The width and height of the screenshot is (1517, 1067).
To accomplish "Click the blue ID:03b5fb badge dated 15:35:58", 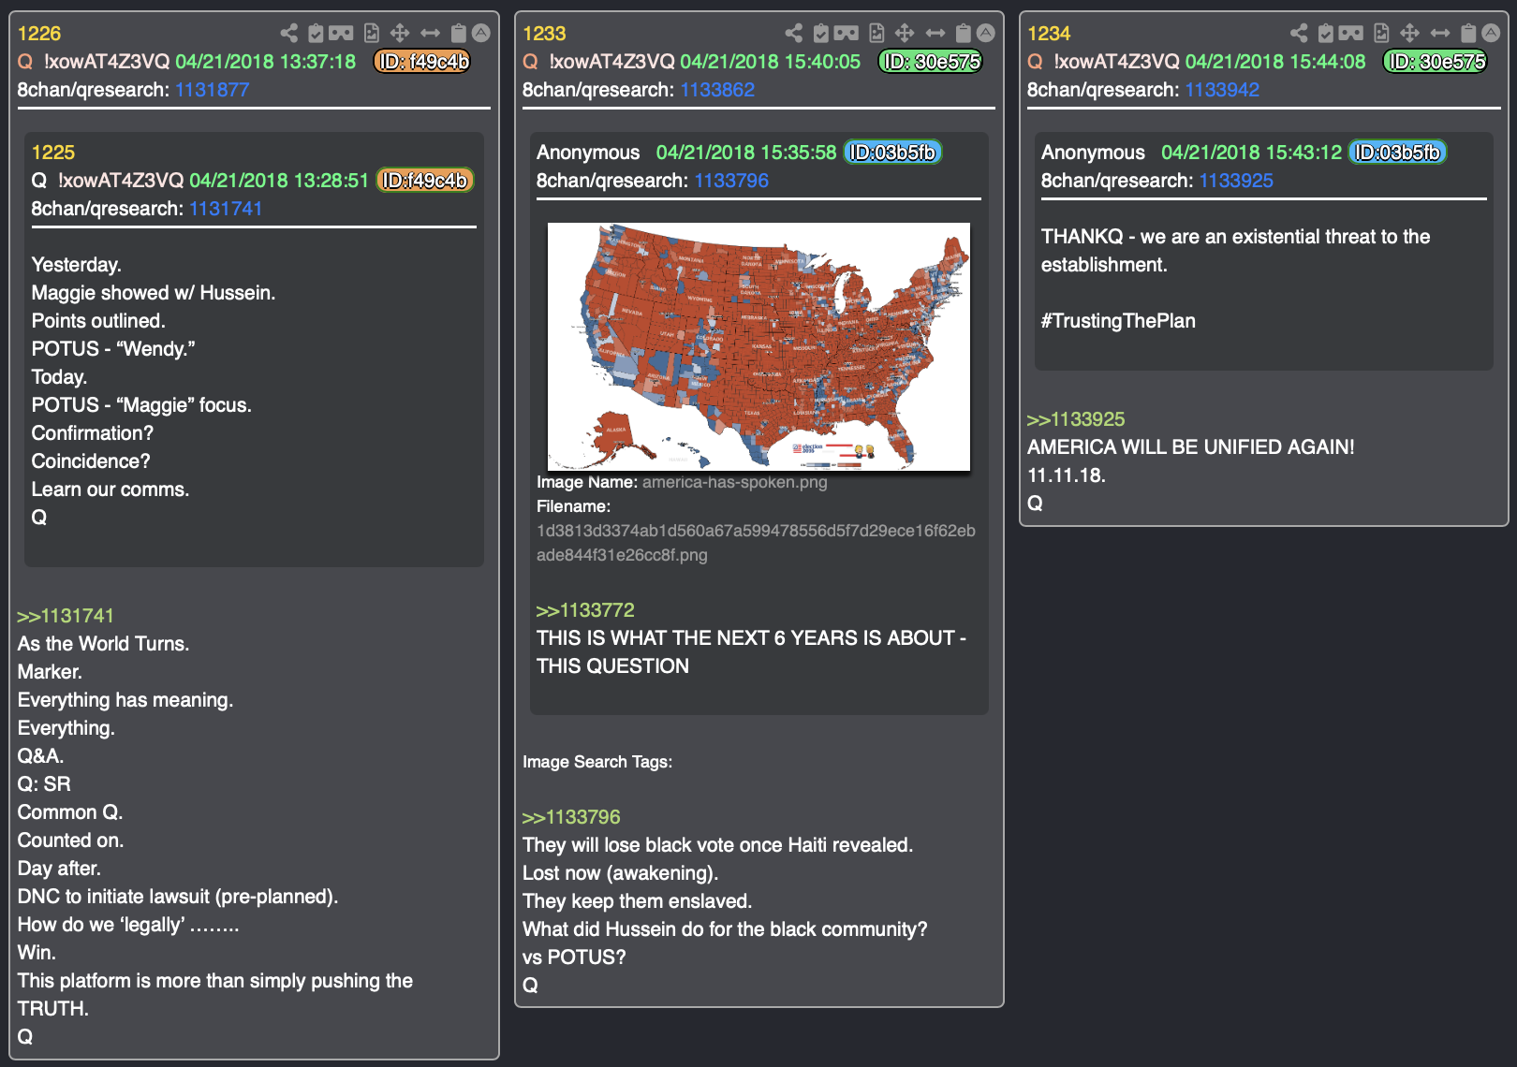I will pos(893,153).
